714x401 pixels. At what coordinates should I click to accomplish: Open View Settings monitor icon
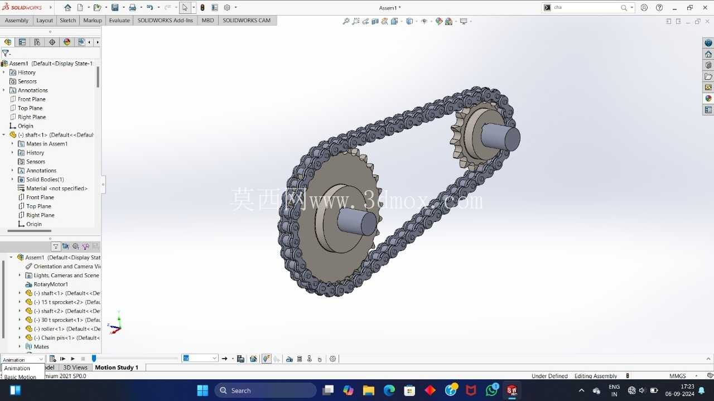463,21
